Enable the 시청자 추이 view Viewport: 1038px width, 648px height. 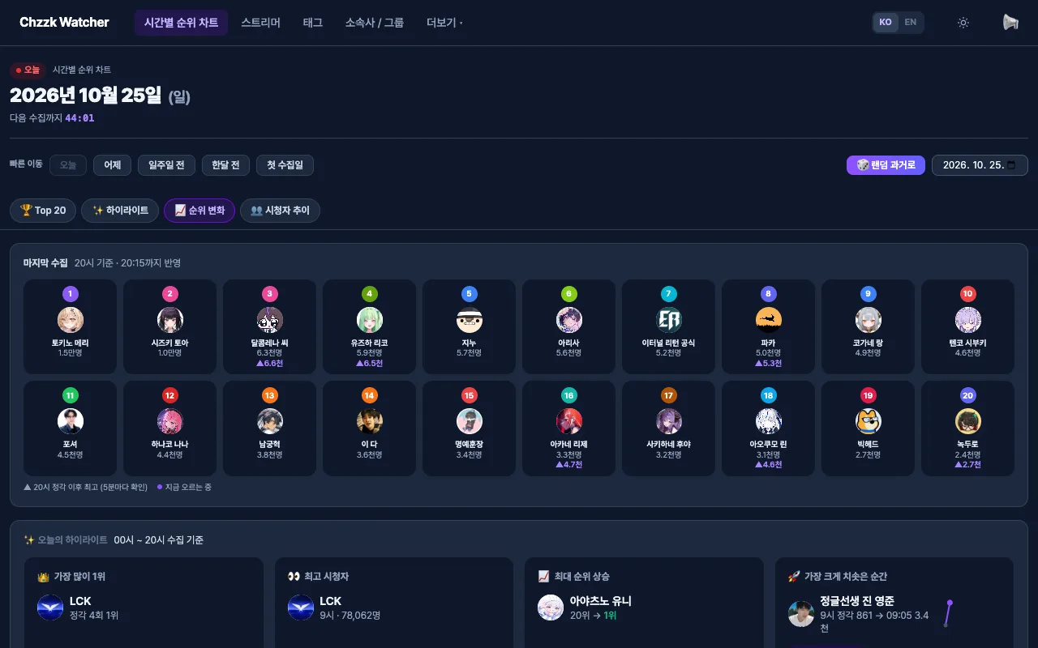(x=280, y=211)
